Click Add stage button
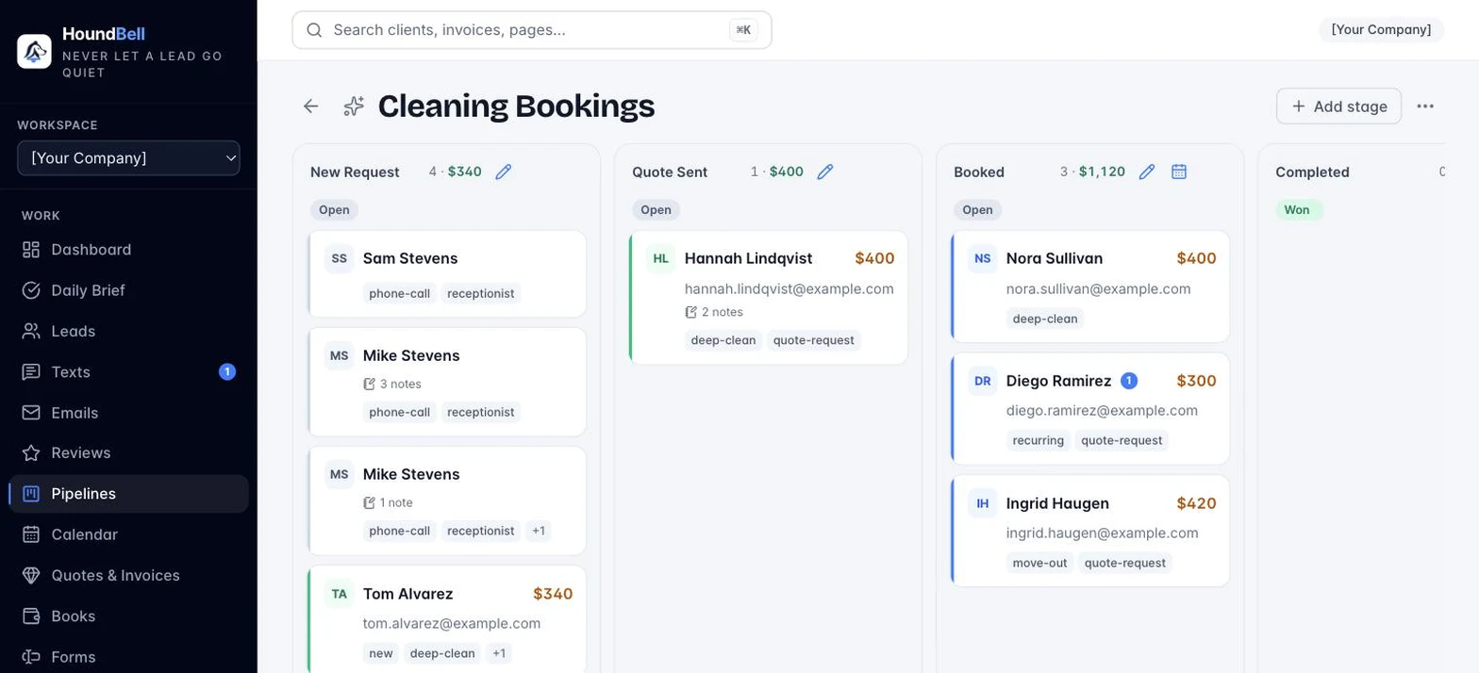 (x=1338, y=107)
